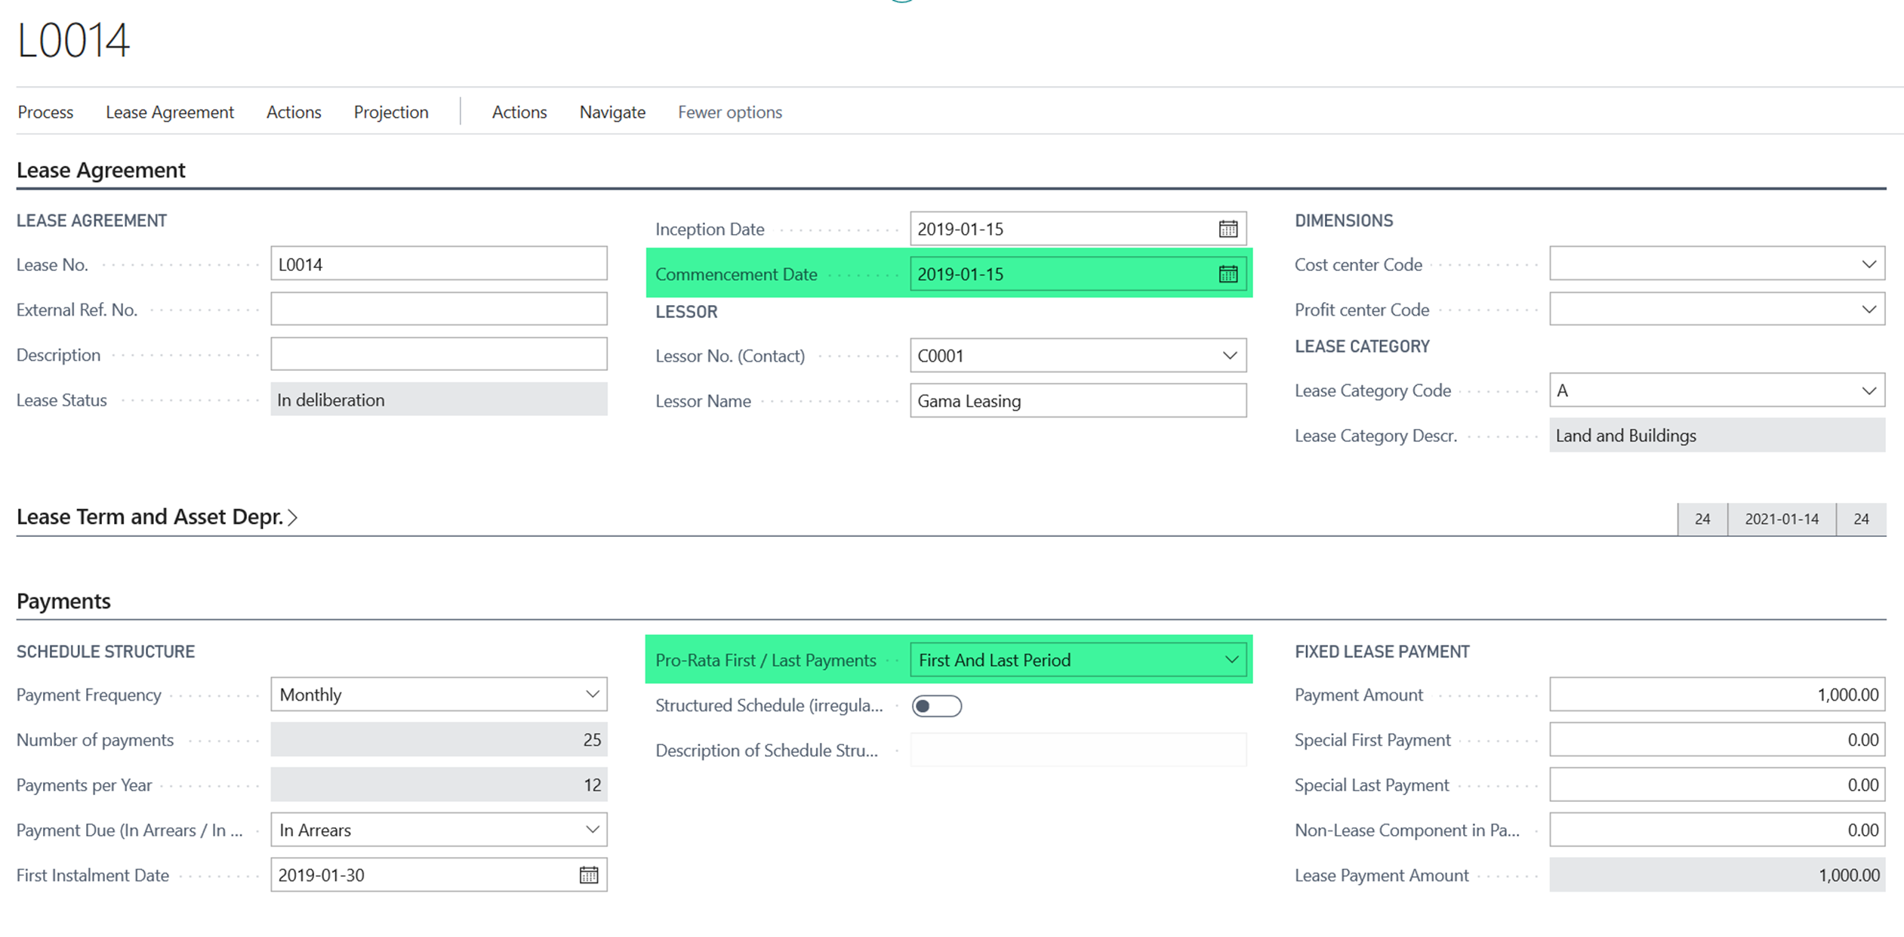This screenshot has height=937, width=1904.
Task: Click Fewer options
Action: pos(730,113)
